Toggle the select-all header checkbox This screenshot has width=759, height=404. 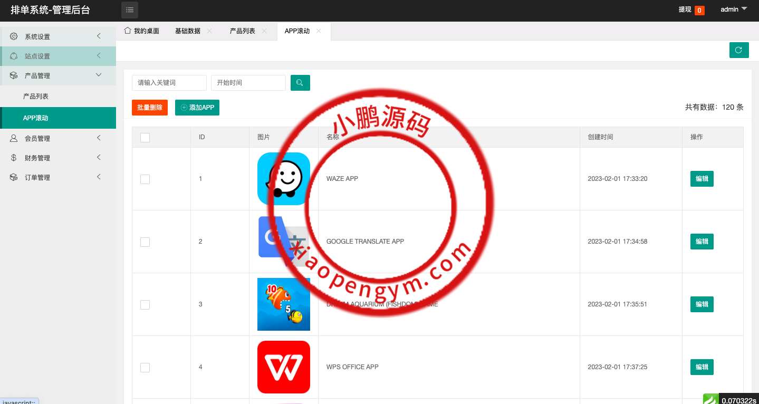145,138
